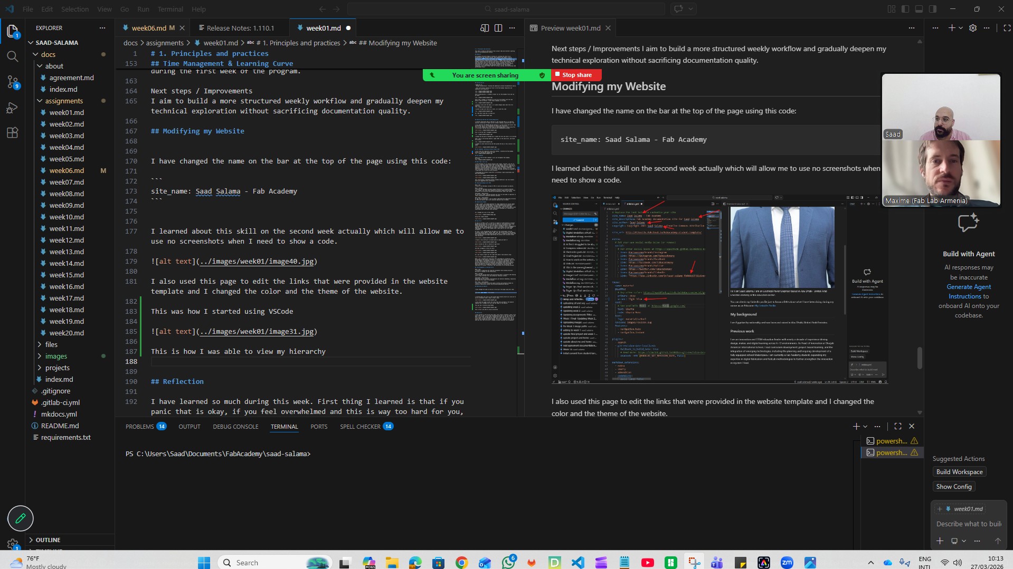Toggle the primary side bar
The height and width of the screenshot is (569, 1013).
pyautogui.click(x=905, y=9)
